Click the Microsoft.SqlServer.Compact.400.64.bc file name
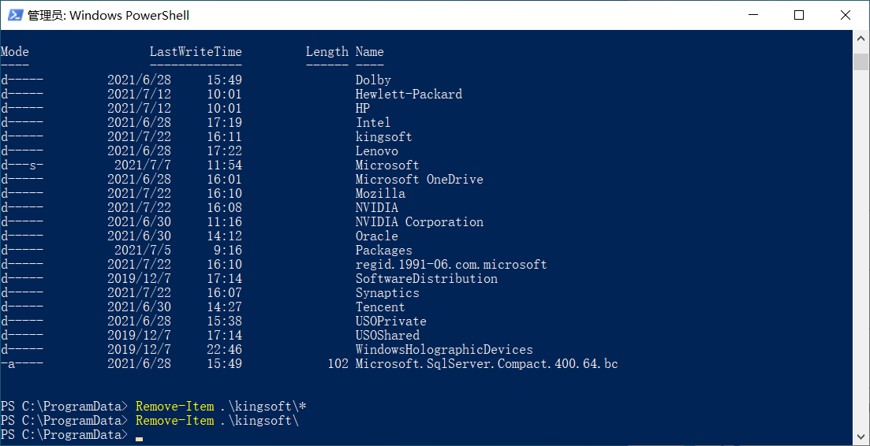This screenshot has height=446, width=870. 487,364
